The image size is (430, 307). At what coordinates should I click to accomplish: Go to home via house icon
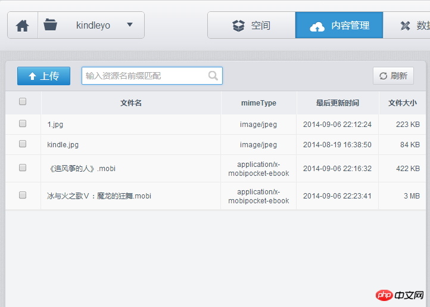coord(22,26)
